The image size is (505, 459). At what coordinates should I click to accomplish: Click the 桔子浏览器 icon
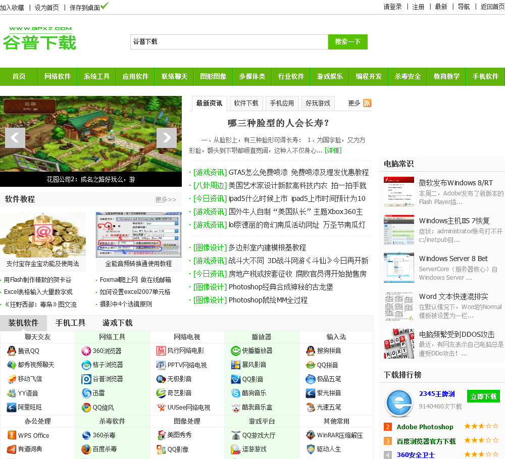tap(86, 365)
